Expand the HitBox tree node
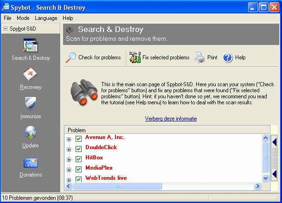 point(69,159)
